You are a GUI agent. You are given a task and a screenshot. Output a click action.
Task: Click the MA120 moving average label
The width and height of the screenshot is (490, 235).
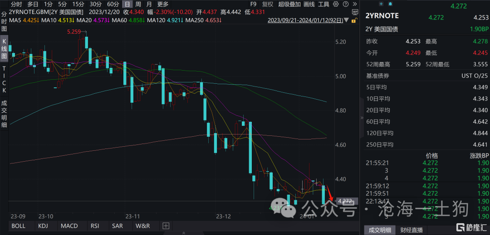point(165,20)
